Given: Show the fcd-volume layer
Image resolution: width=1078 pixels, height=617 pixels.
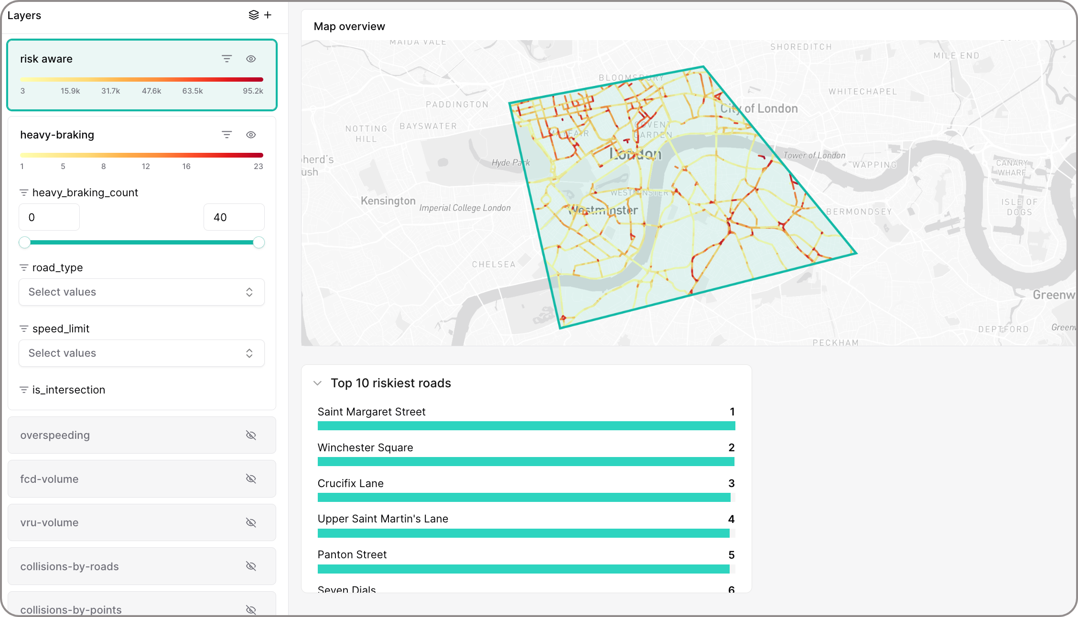Looking at the screenshot, I should (x=251, y=479).
